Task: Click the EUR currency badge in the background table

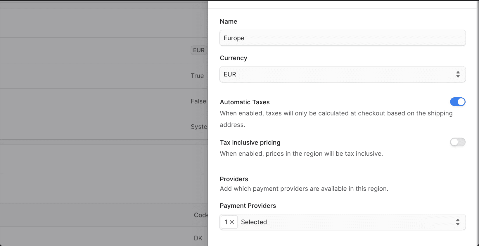Action: 199,50
